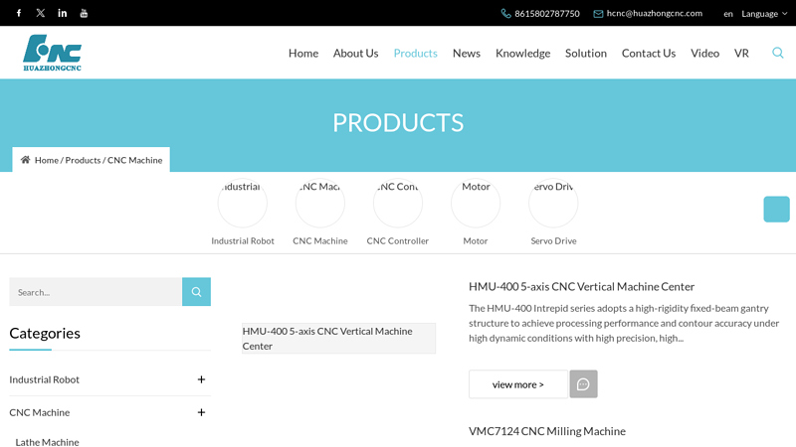The width and height of the screenshot is (796, 447).
Task: Open the HMU-400 5-axis product heading
Action: click(x=581, y=286)
